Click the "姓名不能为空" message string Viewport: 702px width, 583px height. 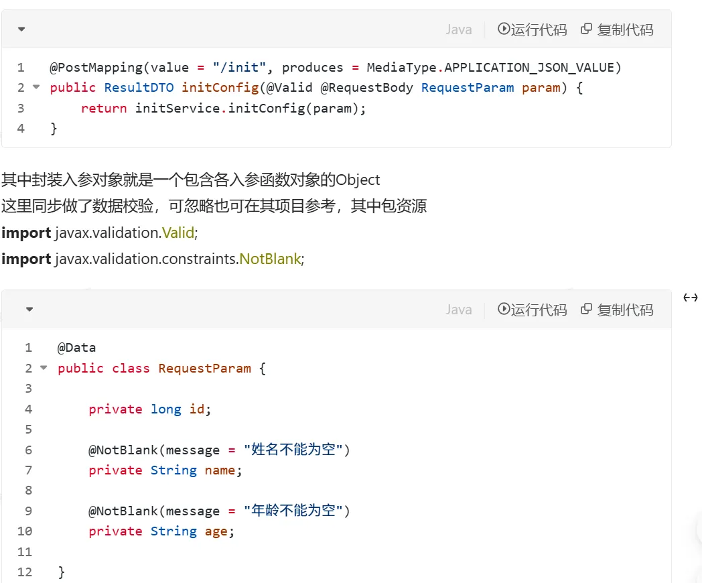click(x=297, y=450)
